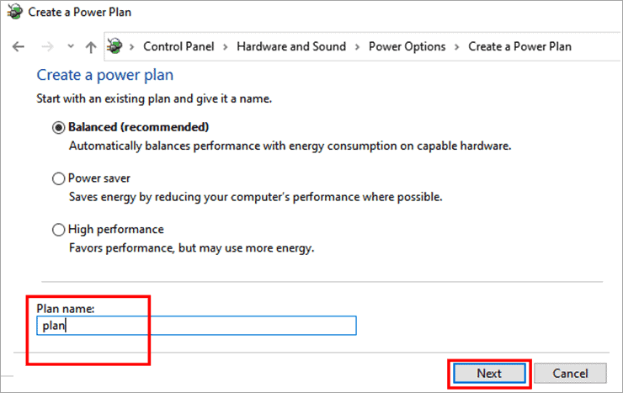Click the power icon in address bar
Image resolution: width=623 pixels, height=393 pixels.
coord(115,46)
